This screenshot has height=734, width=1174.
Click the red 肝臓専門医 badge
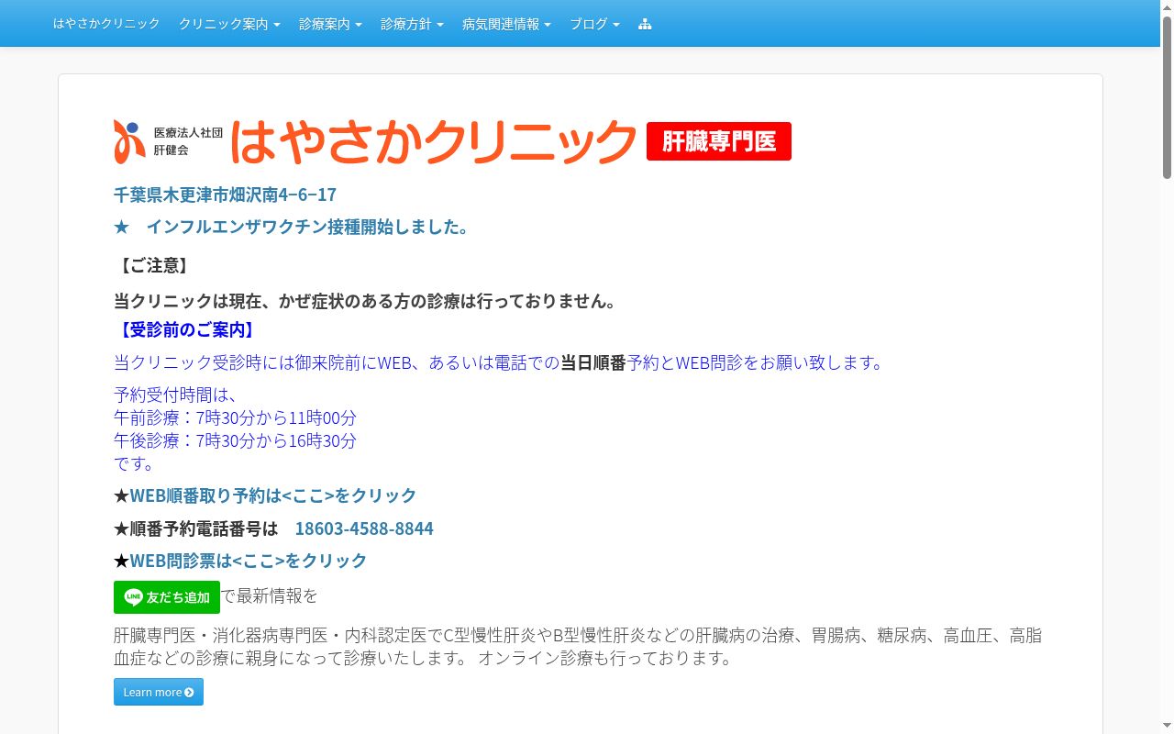[x=719, y=141]
